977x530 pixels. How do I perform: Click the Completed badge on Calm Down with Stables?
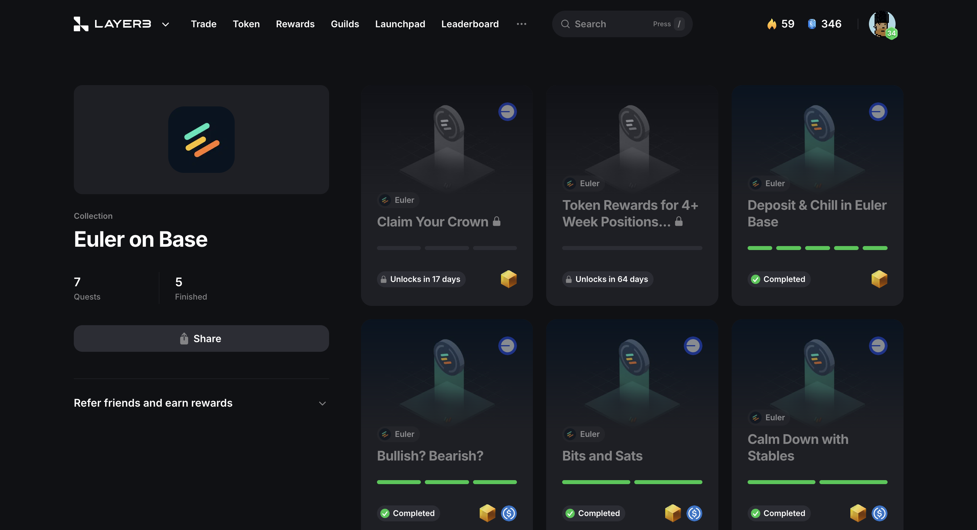[779, 513]
